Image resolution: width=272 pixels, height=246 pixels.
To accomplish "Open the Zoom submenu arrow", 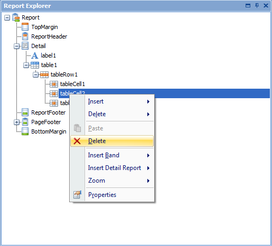I will (x=148, y=181).
